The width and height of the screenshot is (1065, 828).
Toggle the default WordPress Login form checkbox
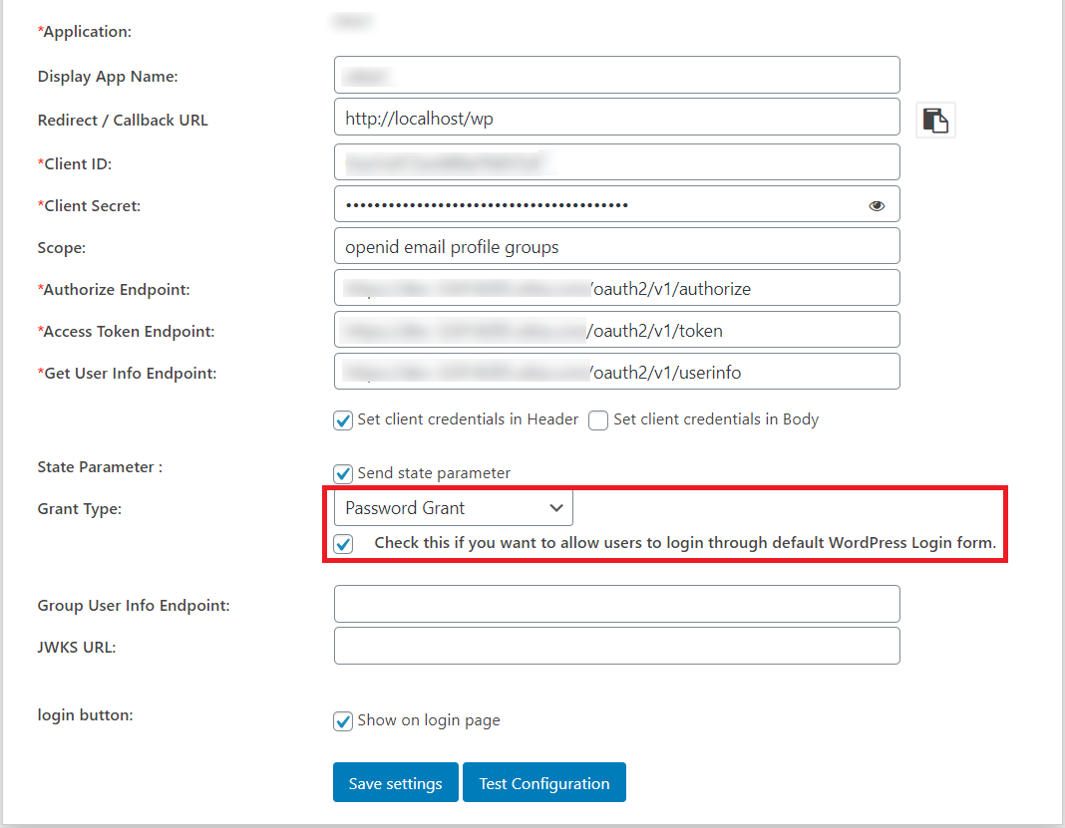(x=343, y=544)
